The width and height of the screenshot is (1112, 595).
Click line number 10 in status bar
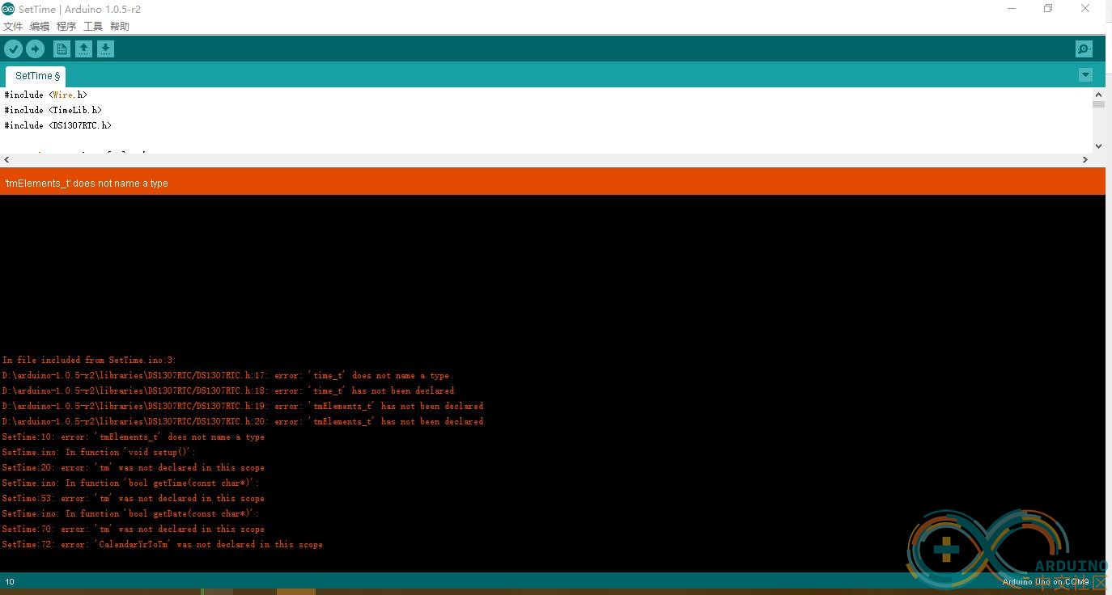point(10,581)
